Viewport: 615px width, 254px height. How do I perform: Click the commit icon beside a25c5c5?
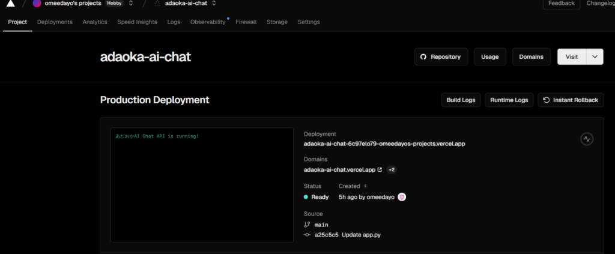pos(307,235)
